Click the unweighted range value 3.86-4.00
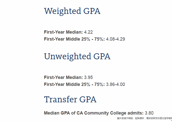This screenshot has width=172, height=121. coord(116,84)
